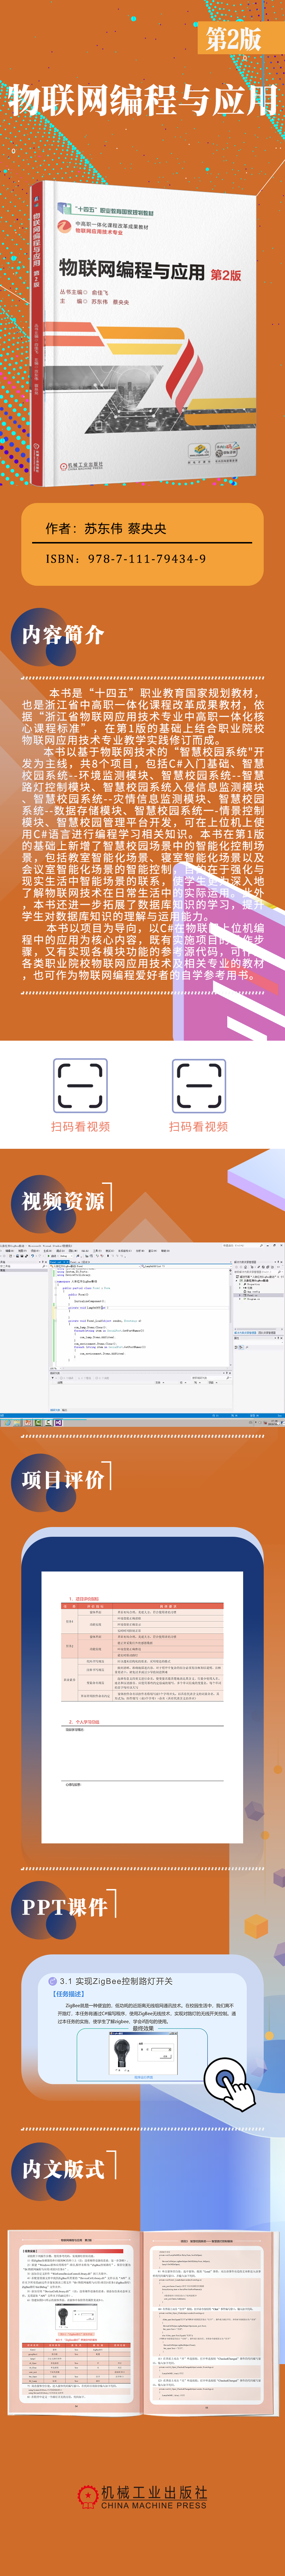Open the 项目评价 document preview page

[142, 1707]
